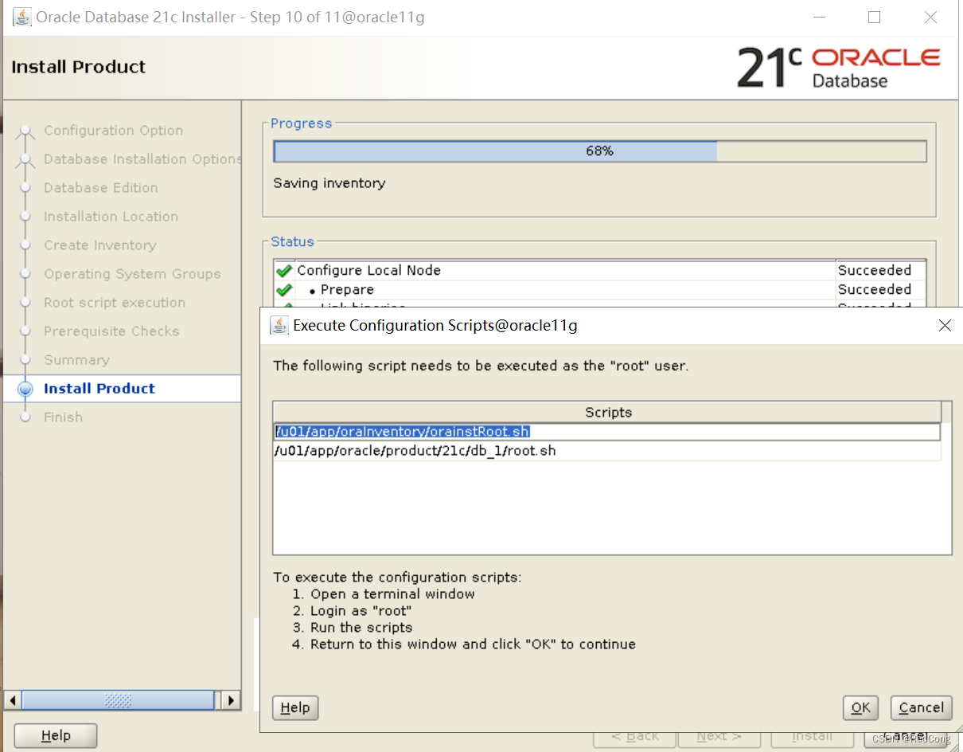This screenshot has height=752, width=963.
Task: Select Finish step in sidebar
Action: click(63, 417)
